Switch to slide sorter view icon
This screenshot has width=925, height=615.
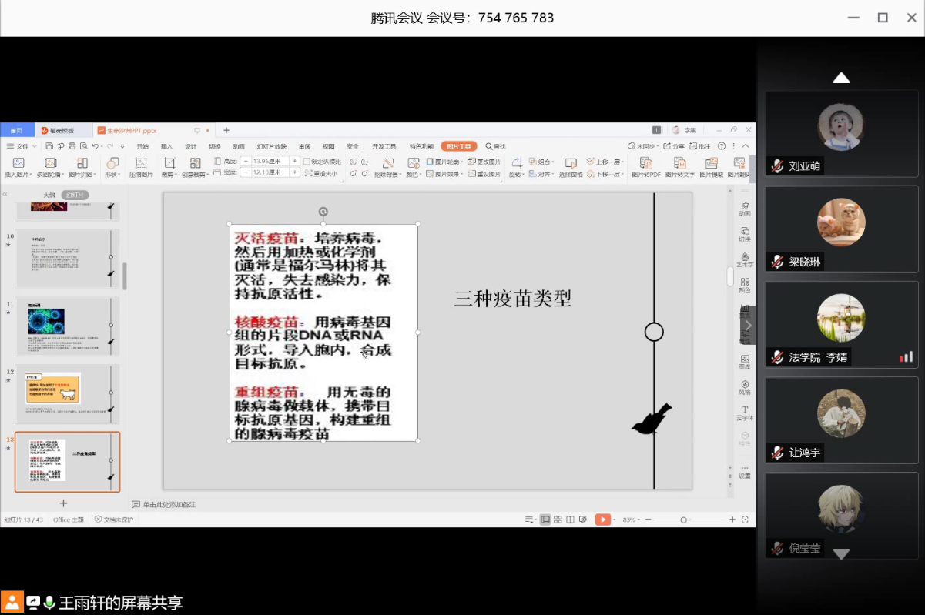click(x=558, y=520)
